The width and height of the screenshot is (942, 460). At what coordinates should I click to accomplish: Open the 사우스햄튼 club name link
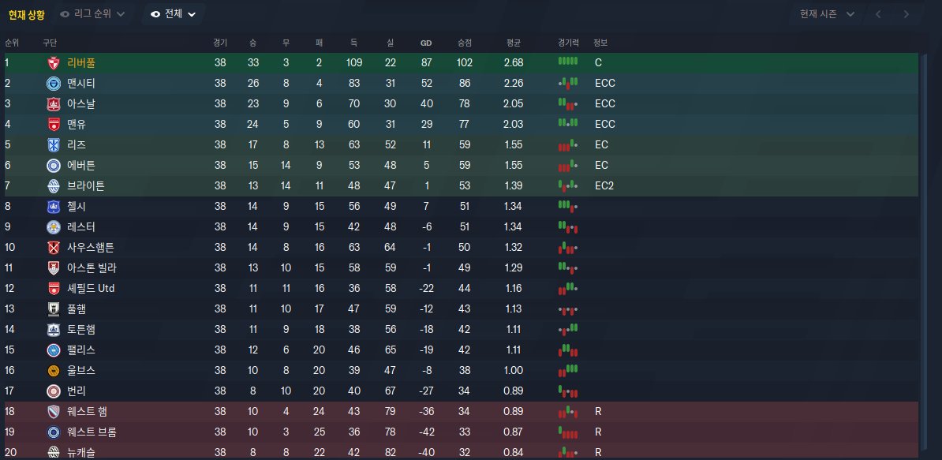(92, 247)
